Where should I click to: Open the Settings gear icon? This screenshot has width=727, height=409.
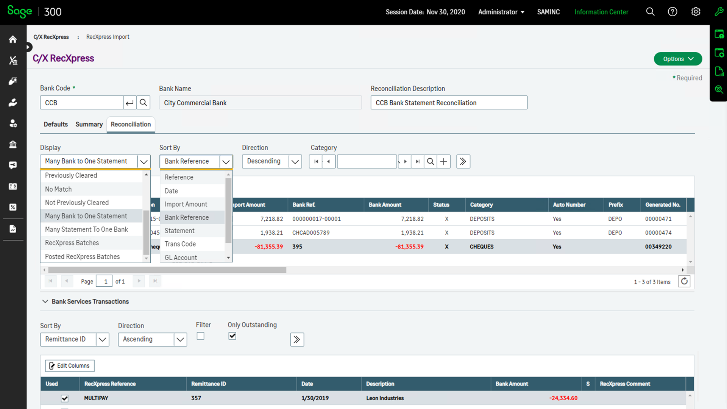coord(696,12)
